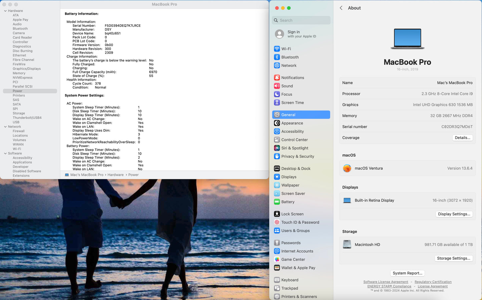Collapse the Network section in System Report
The image size is (482, 300).
pos(5,127)
